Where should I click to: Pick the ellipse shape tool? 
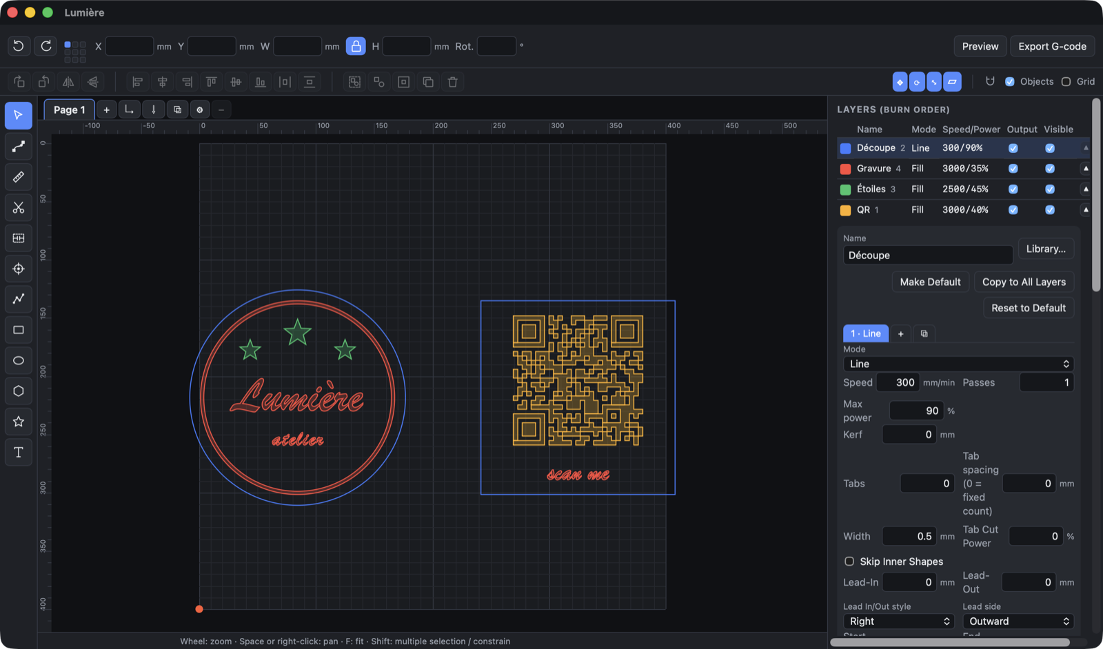pos(19,360)
